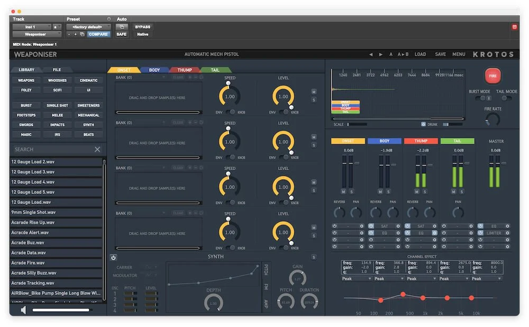Toggle MASTER EQ effect power
Image resolution: width=529 pixels, height=327 pixels.
pyautogui.click(x=480, y=226)
